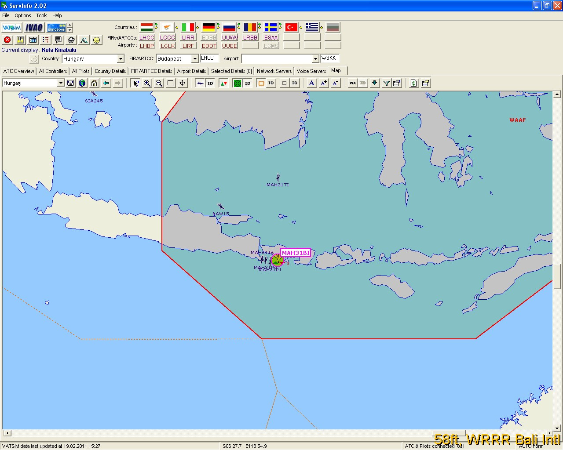Switch to the IVAO network
The image size is (563, 450).
point(34,27)
